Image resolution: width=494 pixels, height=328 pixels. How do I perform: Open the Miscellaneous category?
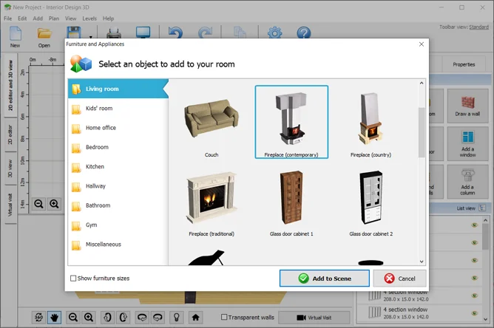pyautogui.click(x=118, y=245)
